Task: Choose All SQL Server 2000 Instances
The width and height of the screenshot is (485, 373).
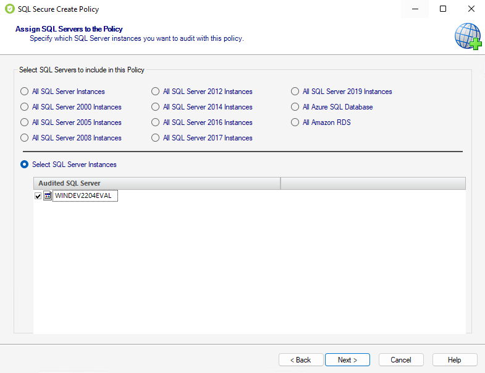Action: pos(25,107)
